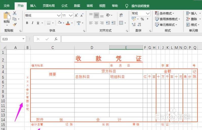Image resolution: width=202 pixels, height=130 pixels.
Task: Click the red font color A
Action: (68, 23)
